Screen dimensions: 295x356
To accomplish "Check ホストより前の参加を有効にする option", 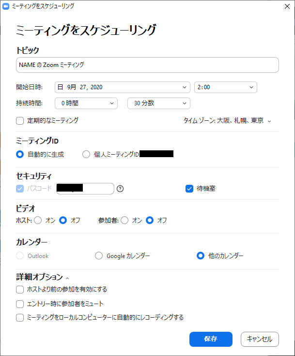I will click(20, 290).
